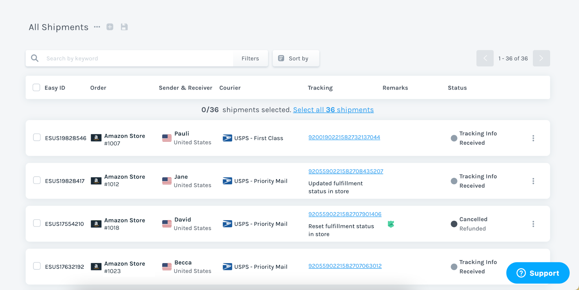Click the search magnifier icon
Screen dimensions: 579x290
click(x=35, y=58)
